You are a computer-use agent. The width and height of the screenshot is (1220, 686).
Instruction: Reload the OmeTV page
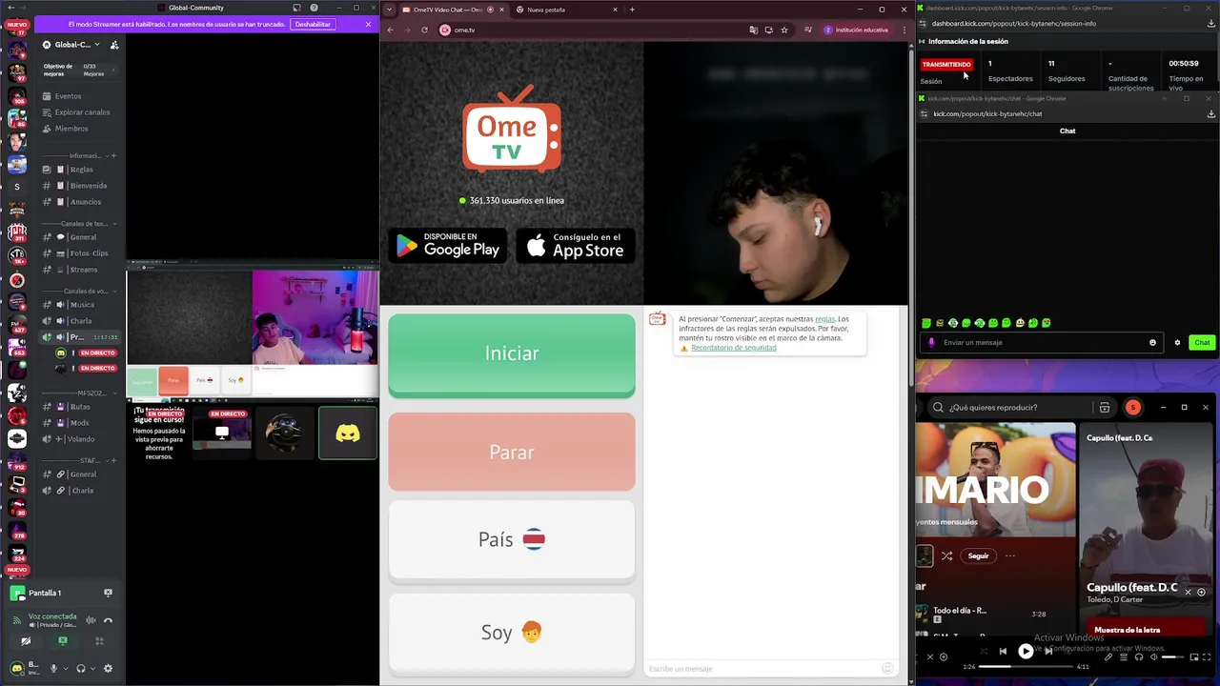(424, 30)
